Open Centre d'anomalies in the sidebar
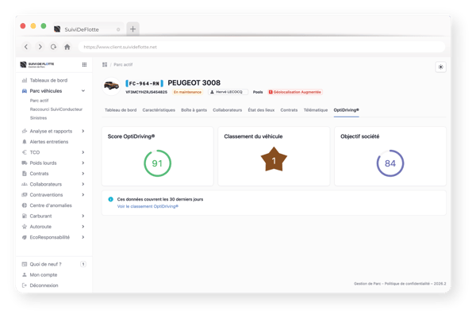 (51, 205)
